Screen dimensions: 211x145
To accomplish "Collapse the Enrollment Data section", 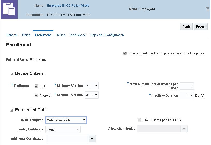I will (x=12, y=110).
